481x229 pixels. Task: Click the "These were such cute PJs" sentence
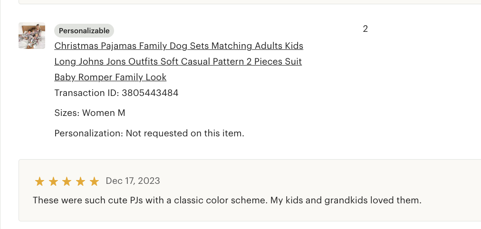pos(148,200)
